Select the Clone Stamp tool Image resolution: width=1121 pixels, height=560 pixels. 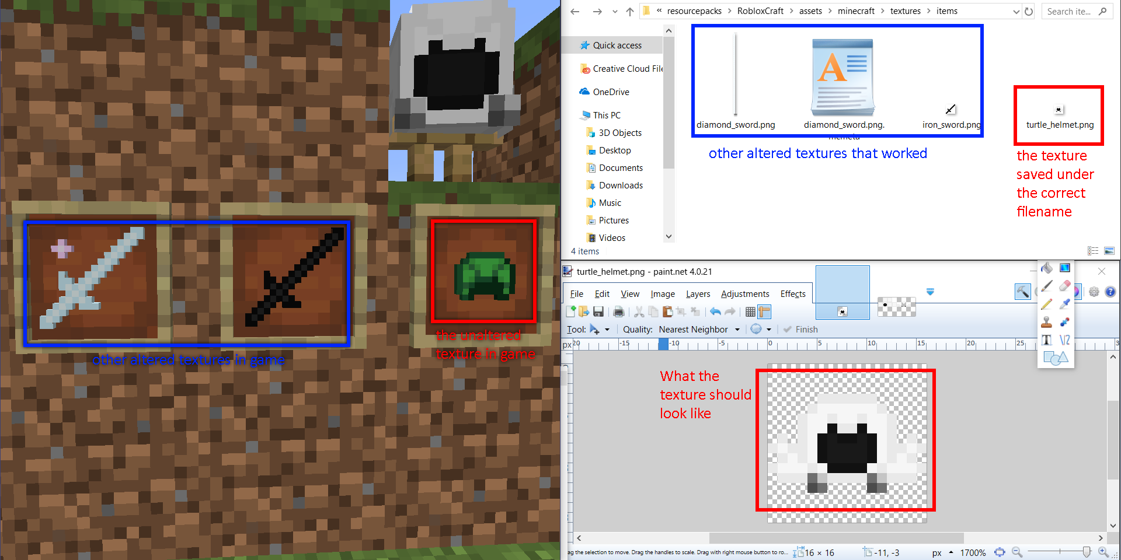coord(1047,322)
